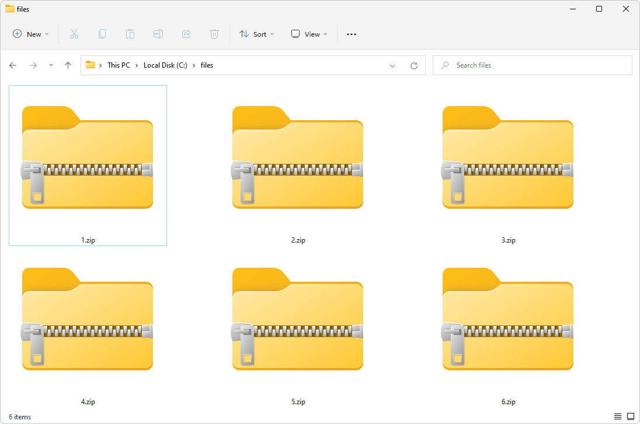640x424 pixels.
Task: Open Local Disk (C:) from breadcrumb
Action: (x=165, y=65)
